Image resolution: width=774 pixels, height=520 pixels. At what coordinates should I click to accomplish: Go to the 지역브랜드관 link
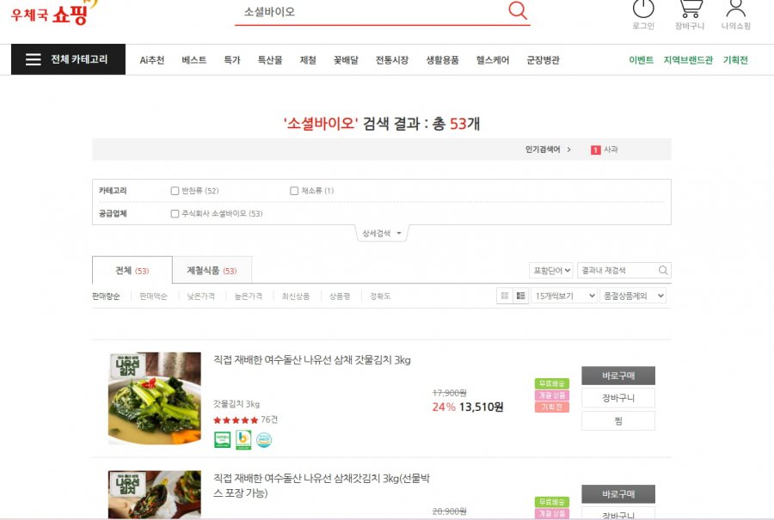688,60
